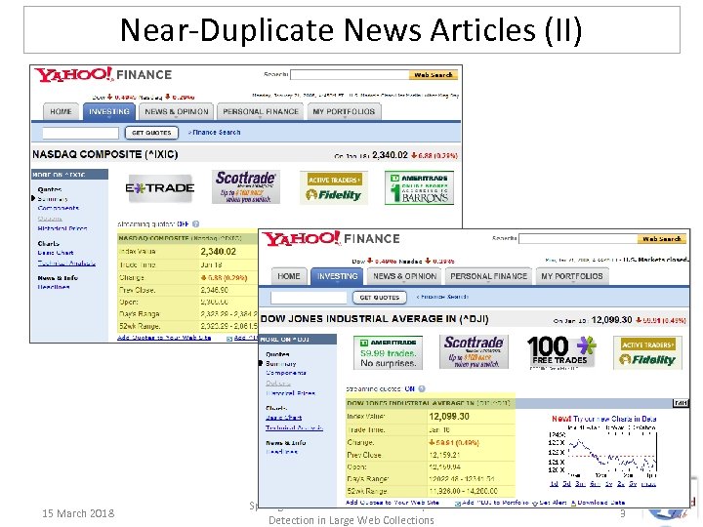Open the Fidelity Active Traders ad in the Dow Jones page
This screenshot has width=703, height=527.
click(x=647, y=352)
